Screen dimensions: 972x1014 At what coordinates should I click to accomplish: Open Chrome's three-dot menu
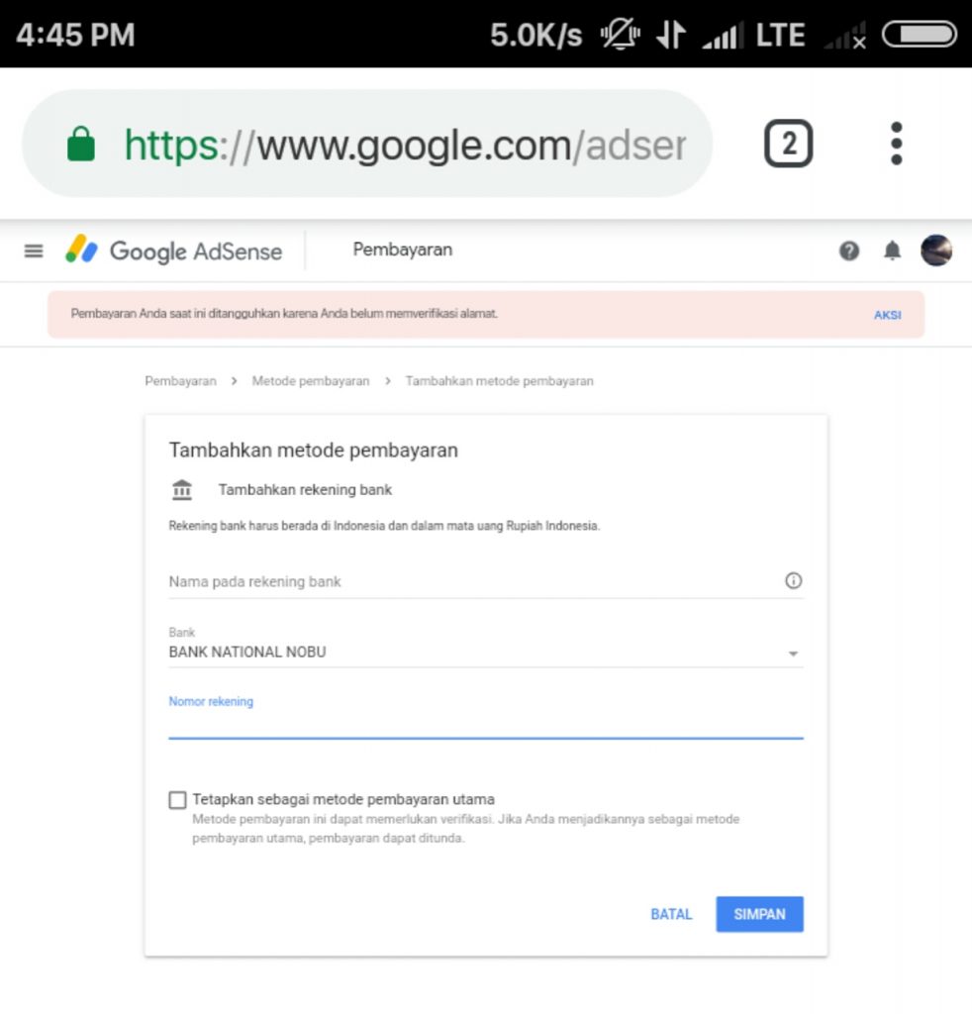[x=896, y=142]
